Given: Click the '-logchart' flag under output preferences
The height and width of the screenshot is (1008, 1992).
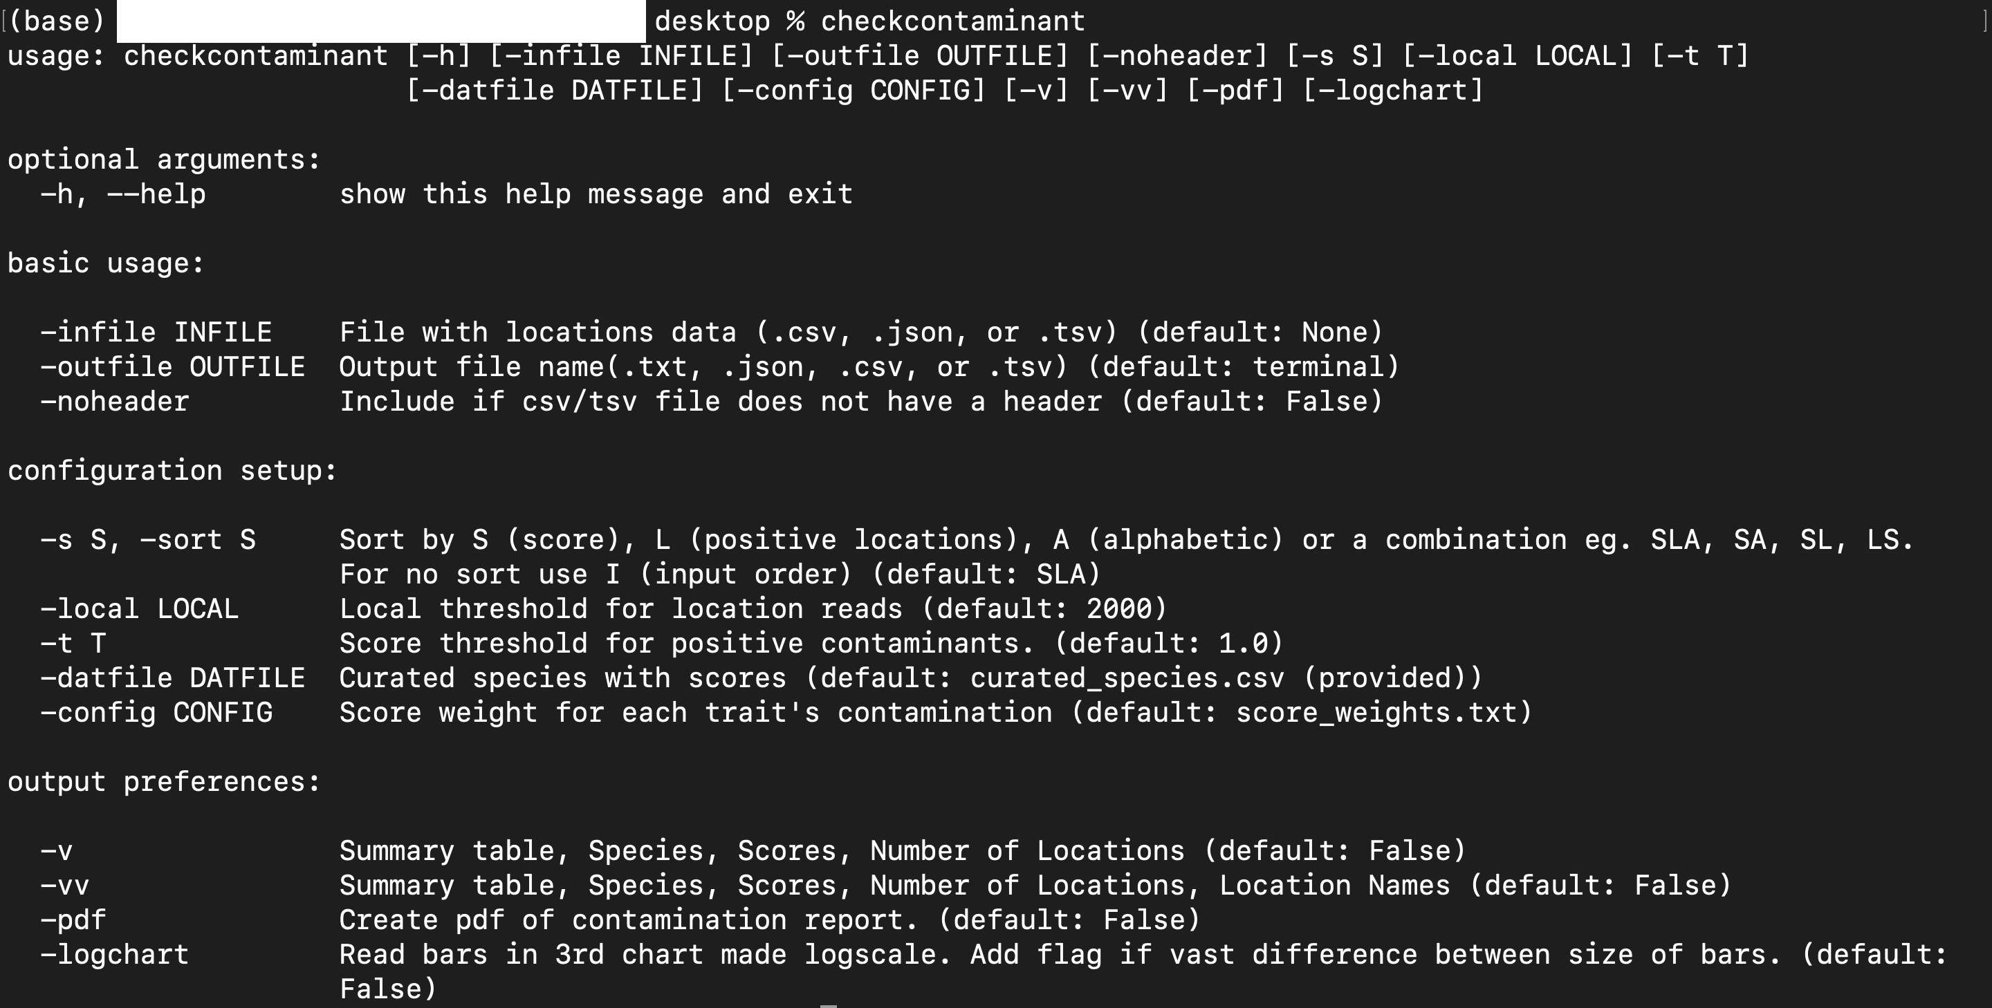Looking at the screenshot, I should coord(114,955).
